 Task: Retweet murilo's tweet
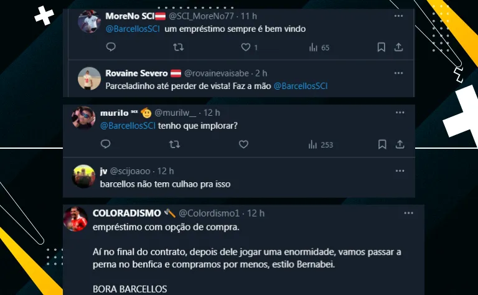[175, 144]
